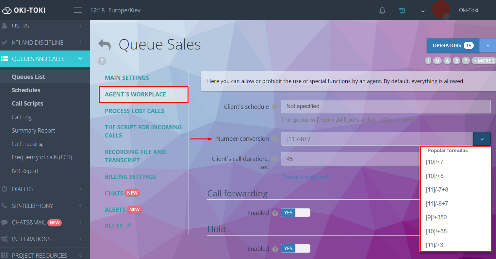The image size is (496, 259).
Task: Select the [9]/+380 popular formula
Action: 436,217
